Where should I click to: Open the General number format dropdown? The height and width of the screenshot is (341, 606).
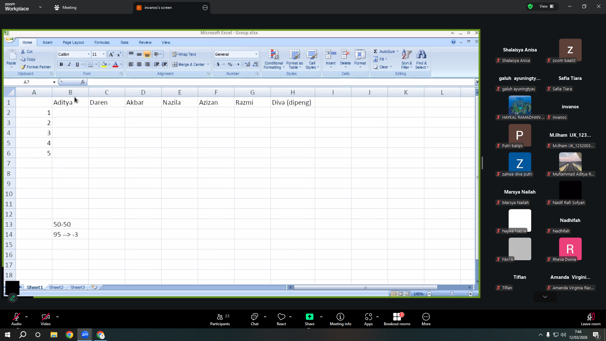click(x=256, y=54)
